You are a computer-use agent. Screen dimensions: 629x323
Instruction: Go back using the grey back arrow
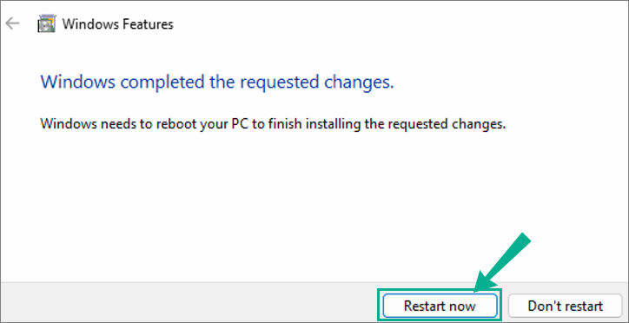click(x=12, y=24)
